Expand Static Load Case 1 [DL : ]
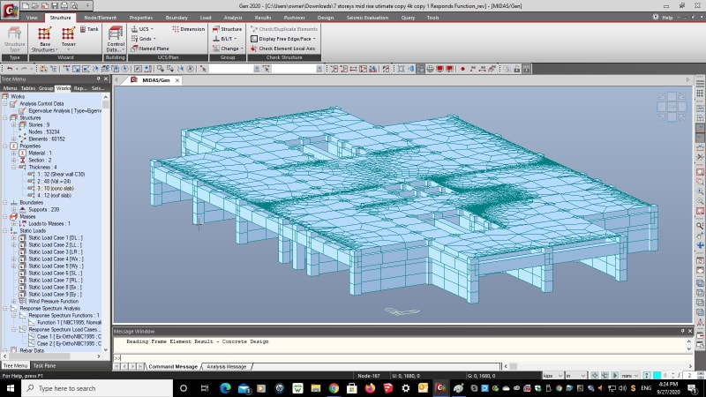 click(x=13, y=237)
